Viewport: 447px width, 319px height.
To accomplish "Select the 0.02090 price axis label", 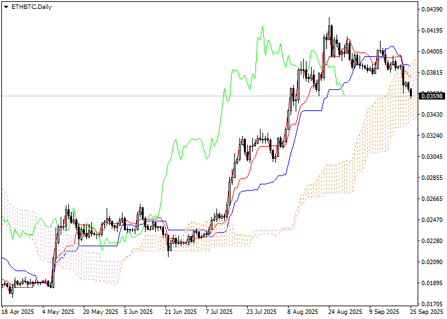I will pyautogui.click(x=431, y=262).
